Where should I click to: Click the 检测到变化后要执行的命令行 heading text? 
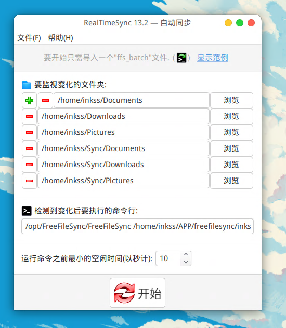86,211
